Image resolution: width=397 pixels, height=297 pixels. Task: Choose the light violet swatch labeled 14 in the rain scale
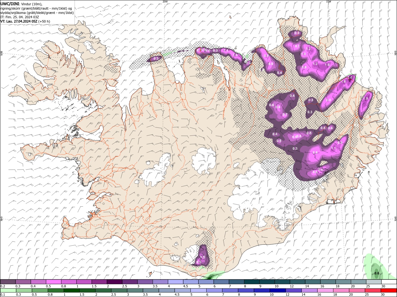309,291
